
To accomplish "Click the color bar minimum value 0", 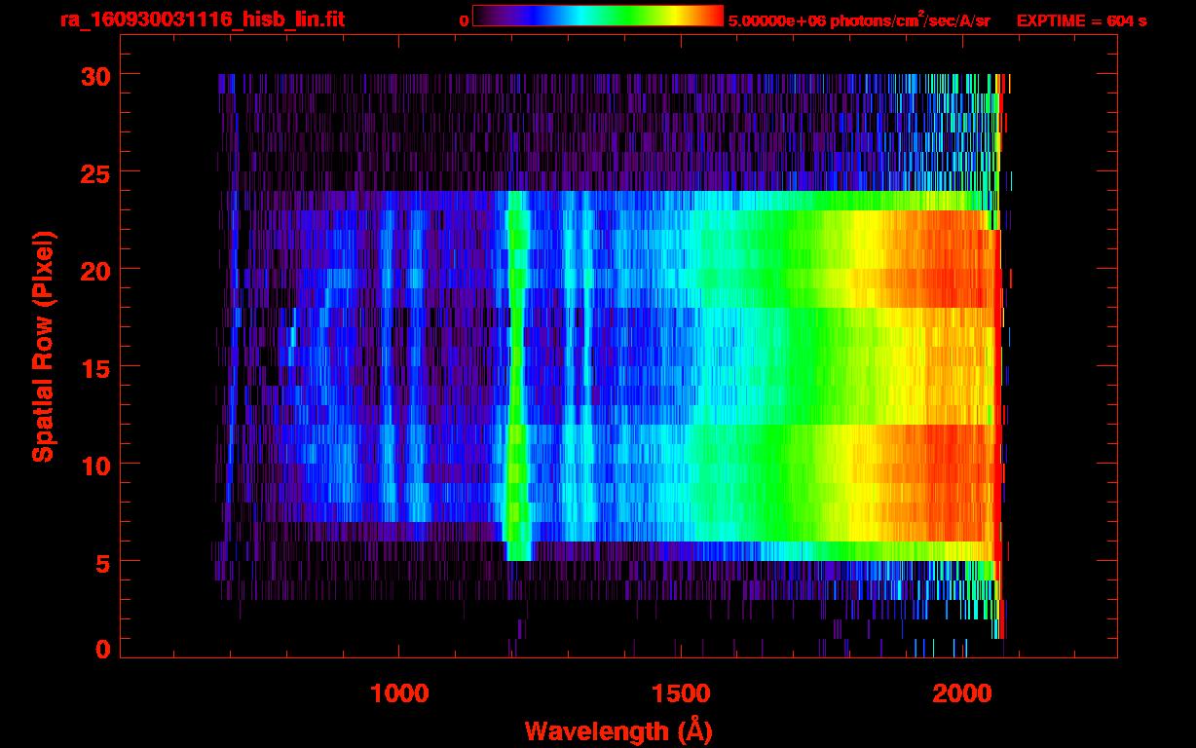I will tap(464, 20).
